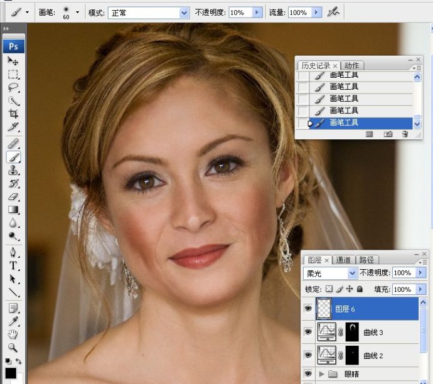Select the Move tool
This screenshot has height=384, width=433.
click(x=13, y=60)
